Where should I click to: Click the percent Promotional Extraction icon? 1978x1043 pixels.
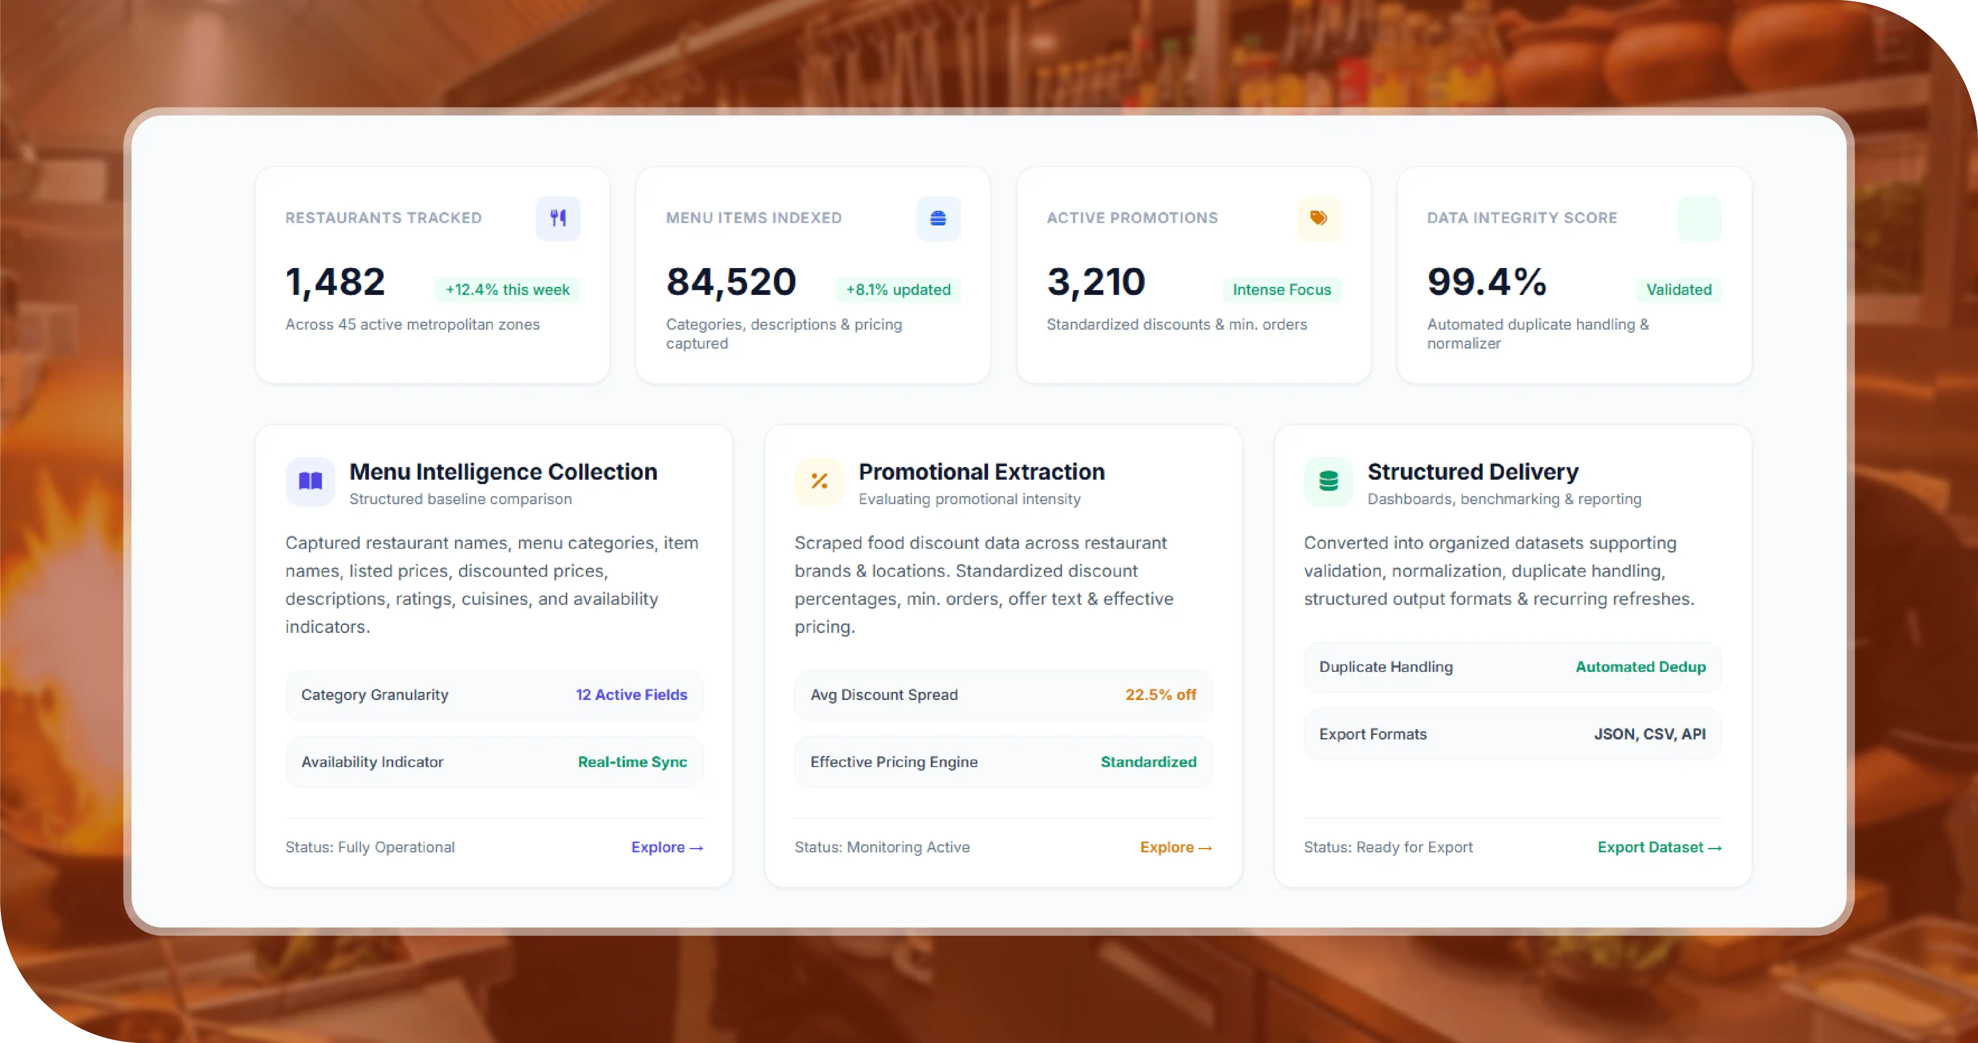(819, 481)
